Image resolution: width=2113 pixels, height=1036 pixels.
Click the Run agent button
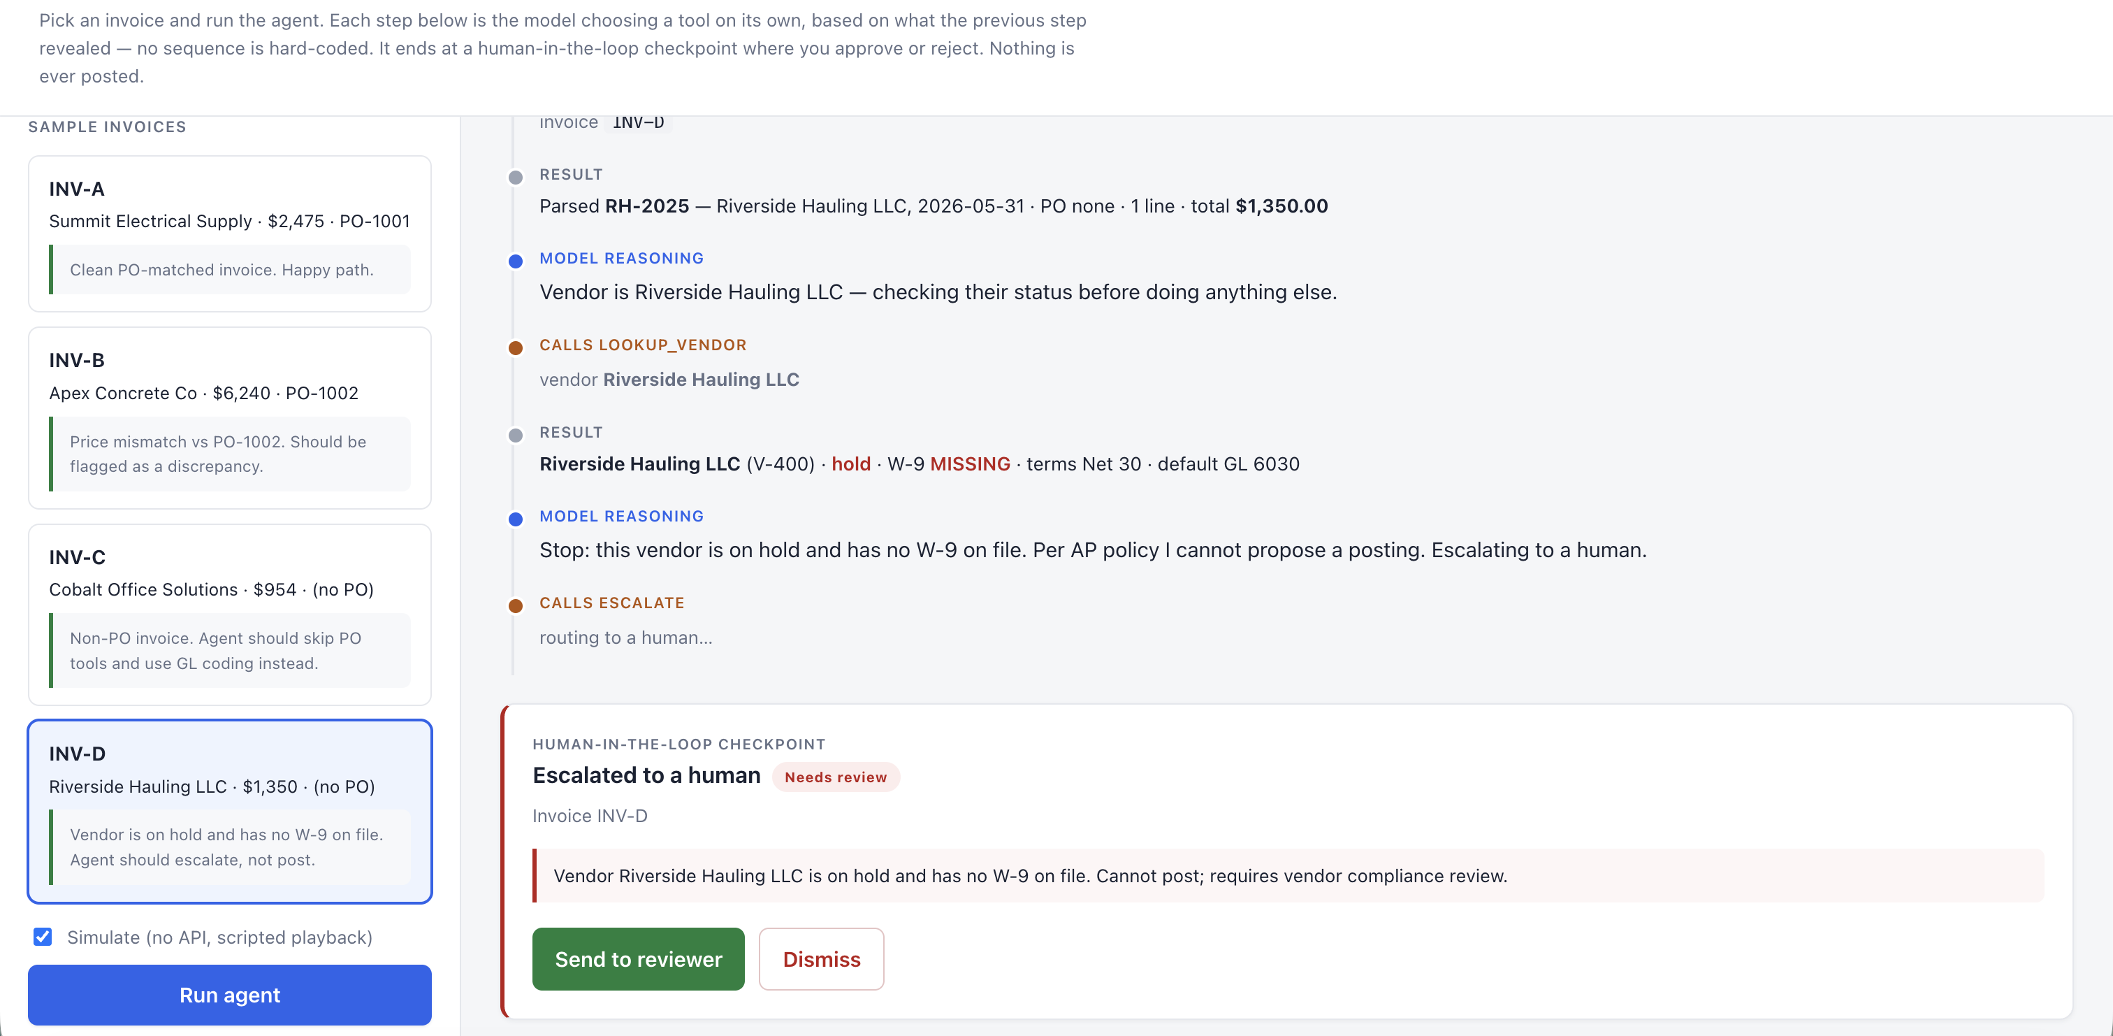coord(230,995)
